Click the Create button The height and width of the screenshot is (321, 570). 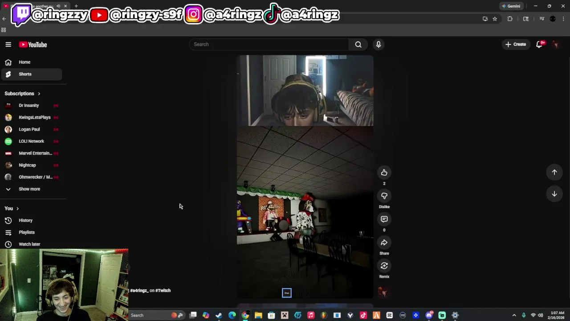click(x=516, y=44)
